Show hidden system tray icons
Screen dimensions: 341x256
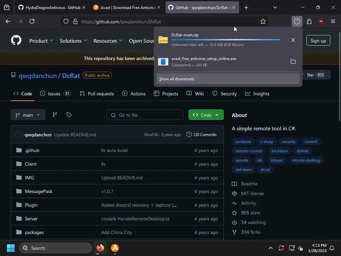[271, 248]
